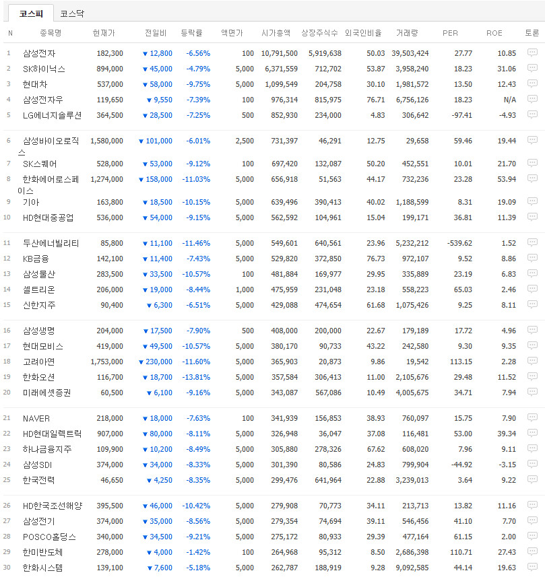The image size is (545, 577).
Task: Open discussion icon for 삼성전자우 row
Action: 532,99
